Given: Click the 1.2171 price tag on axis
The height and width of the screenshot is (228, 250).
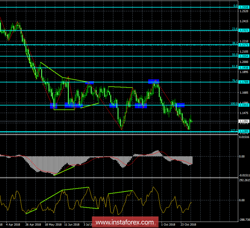Looking at the screenshot, I should (x=243, y=45).
